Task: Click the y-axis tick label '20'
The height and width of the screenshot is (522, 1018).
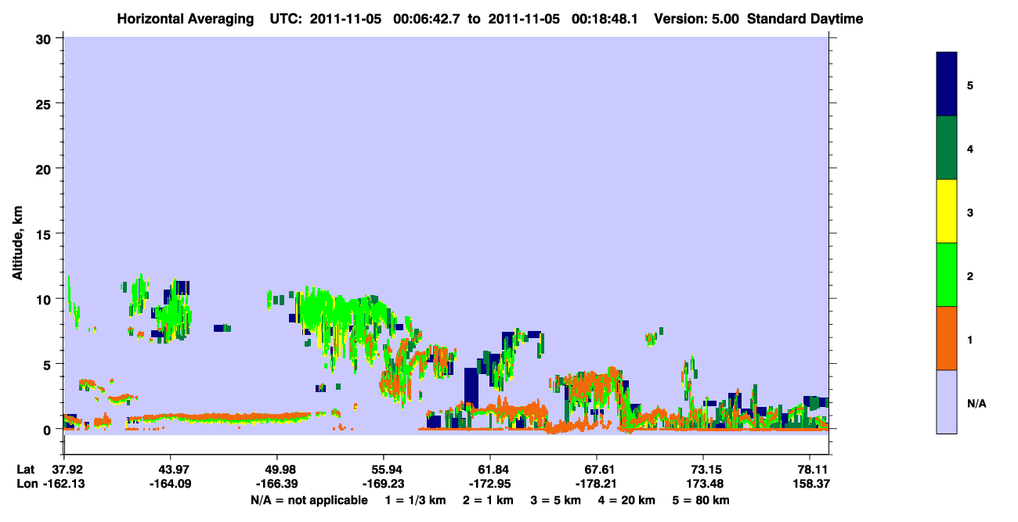Action: click(x=45, y=168)
